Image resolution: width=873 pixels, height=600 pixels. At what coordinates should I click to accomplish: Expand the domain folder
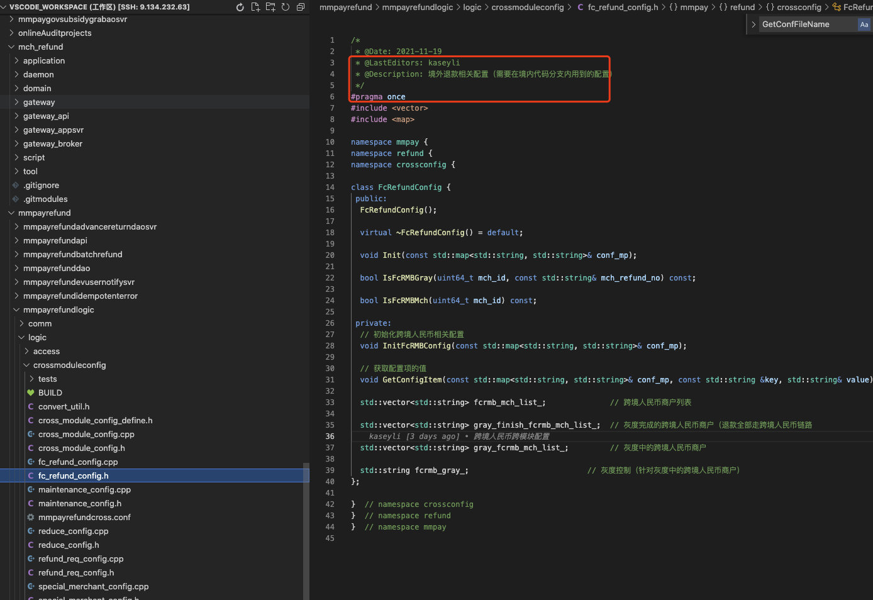[16, 88]
